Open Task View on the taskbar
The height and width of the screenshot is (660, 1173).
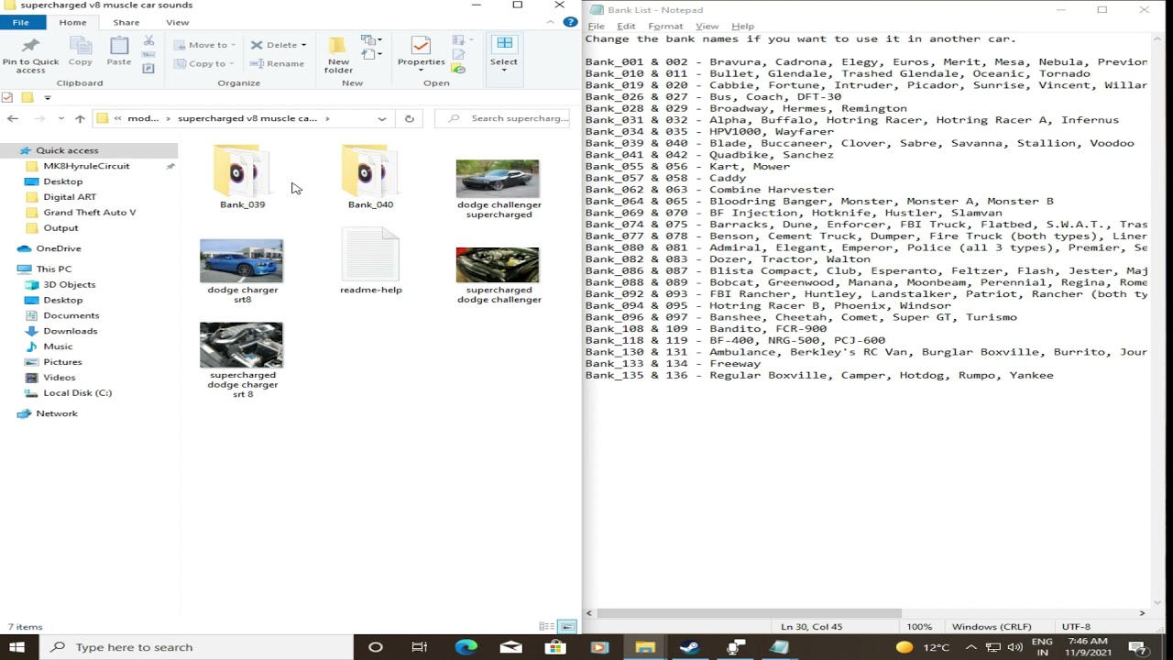(420, 647)
